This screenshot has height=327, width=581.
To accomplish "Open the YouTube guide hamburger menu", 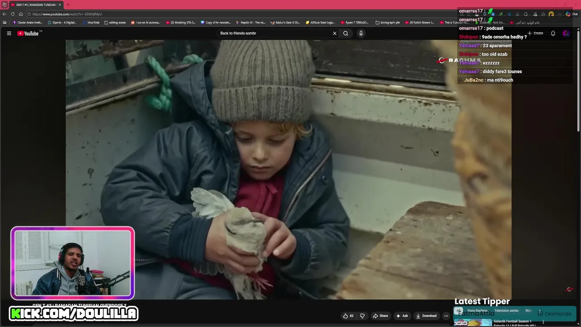I will [x=9, y=33].
